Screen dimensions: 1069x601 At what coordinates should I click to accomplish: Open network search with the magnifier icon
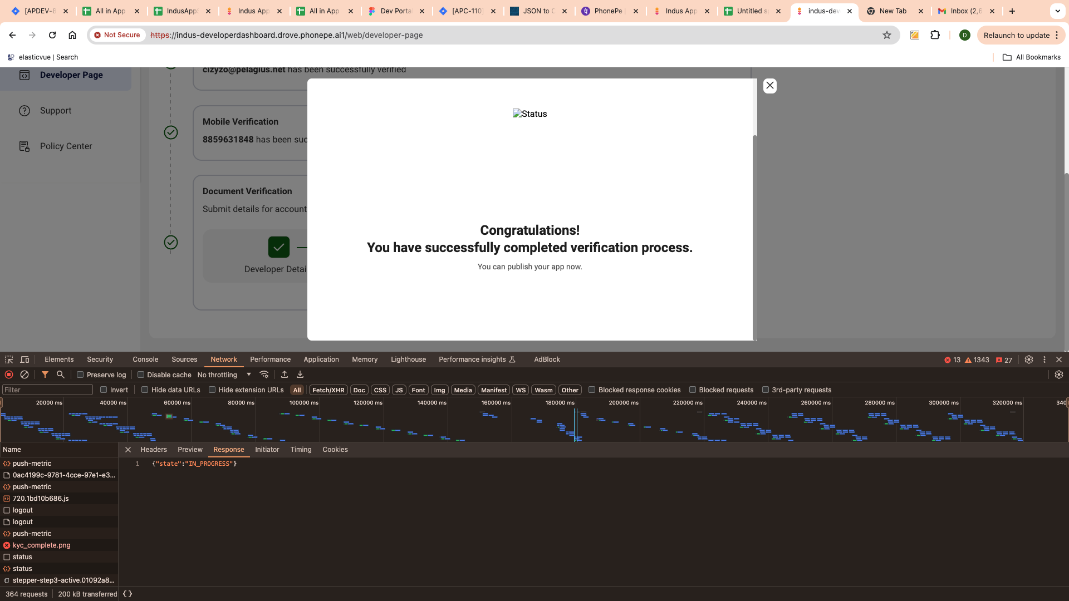click(61, 375)
